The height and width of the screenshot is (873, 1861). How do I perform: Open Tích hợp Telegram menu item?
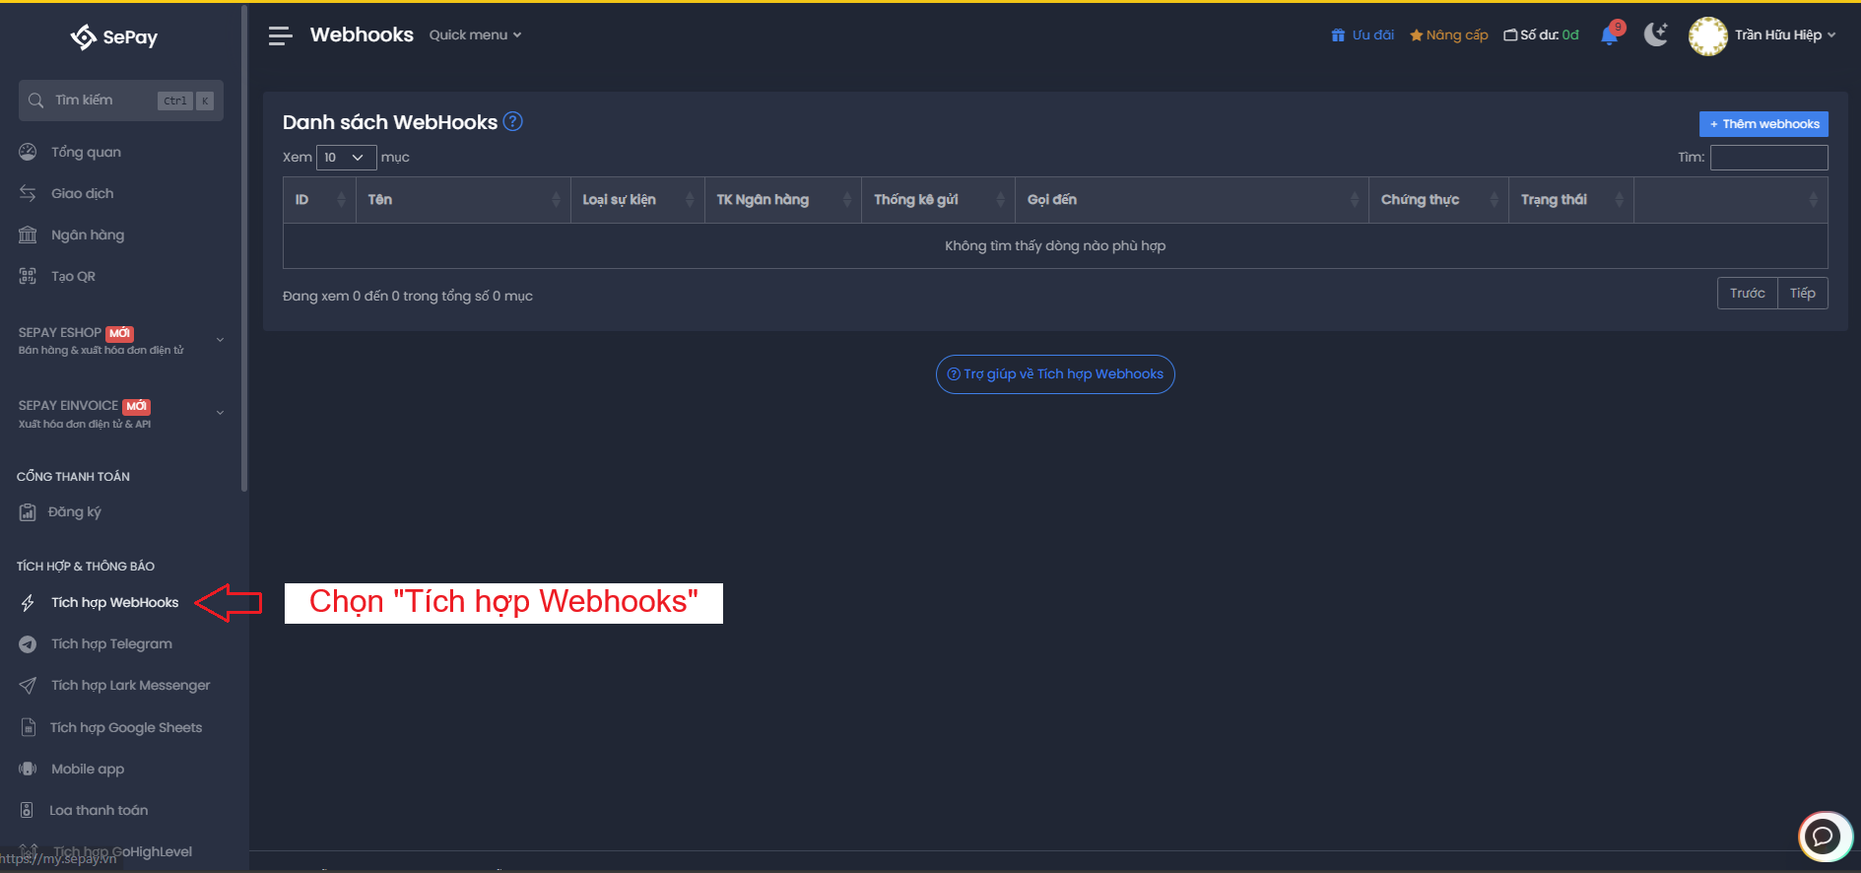[111, 644]
